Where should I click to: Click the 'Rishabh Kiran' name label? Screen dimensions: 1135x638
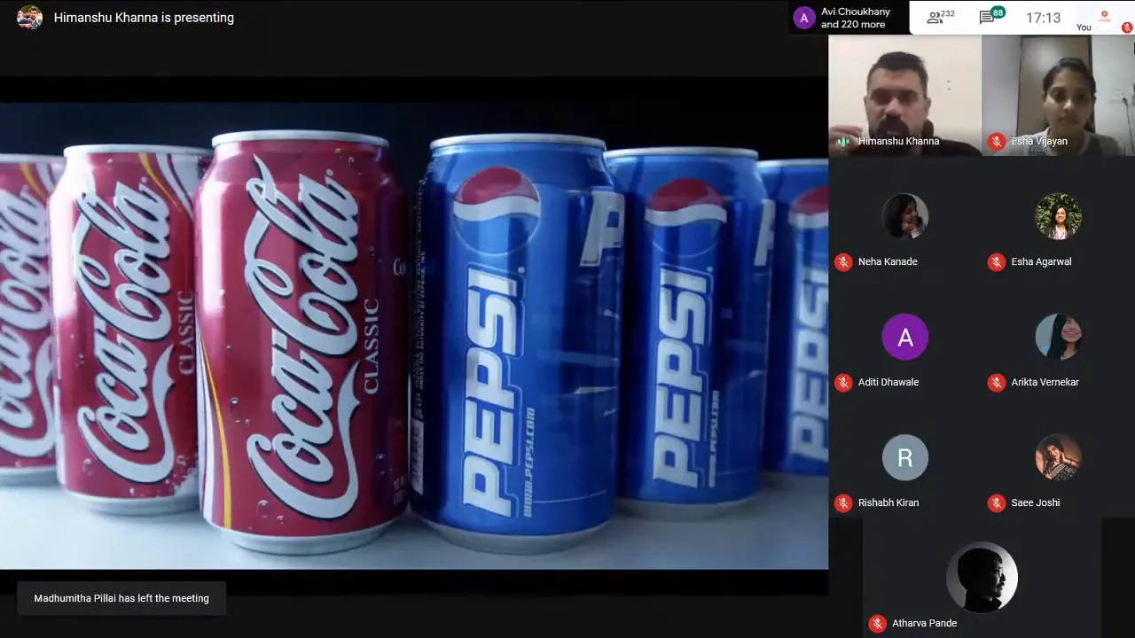888,502
